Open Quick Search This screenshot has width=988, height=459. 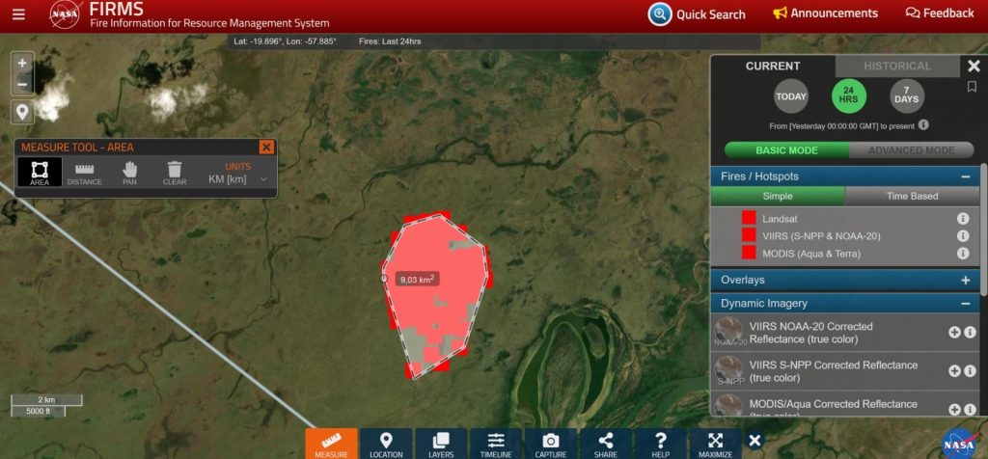[x=698, y=14]
